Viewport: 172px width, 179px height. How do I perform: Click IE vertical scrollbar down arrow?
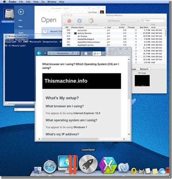click(129, 134)
